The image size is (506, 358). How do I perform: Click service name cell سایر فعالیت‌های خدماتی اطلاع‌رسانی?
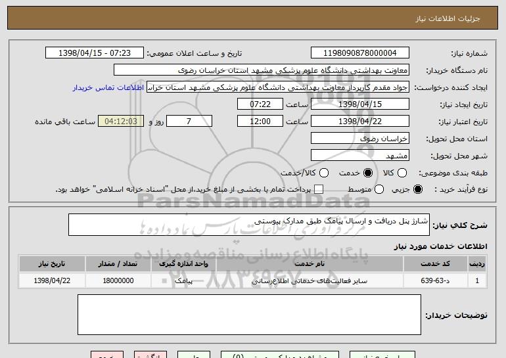(310, 280)
